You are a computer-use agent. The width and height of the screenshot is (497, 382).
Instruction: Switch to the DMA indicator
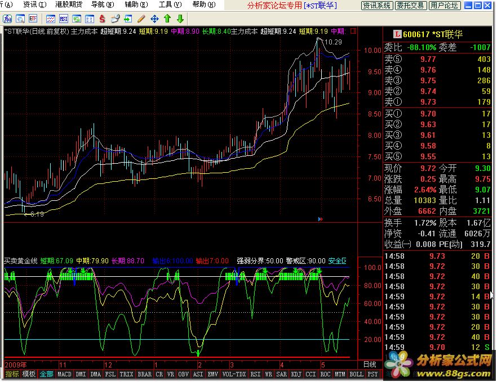pyautogui.click(x=95, y=374)
